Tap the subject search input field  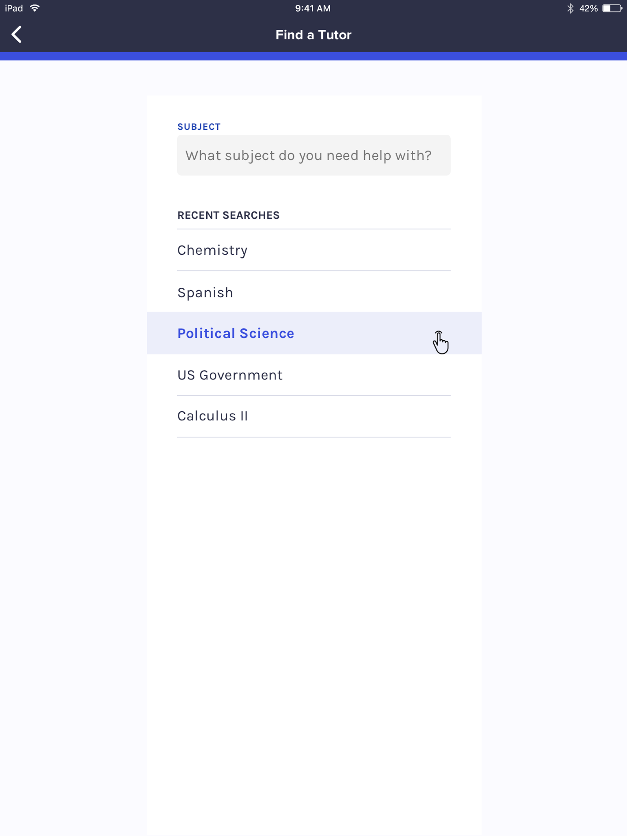[x=313, y=155]
